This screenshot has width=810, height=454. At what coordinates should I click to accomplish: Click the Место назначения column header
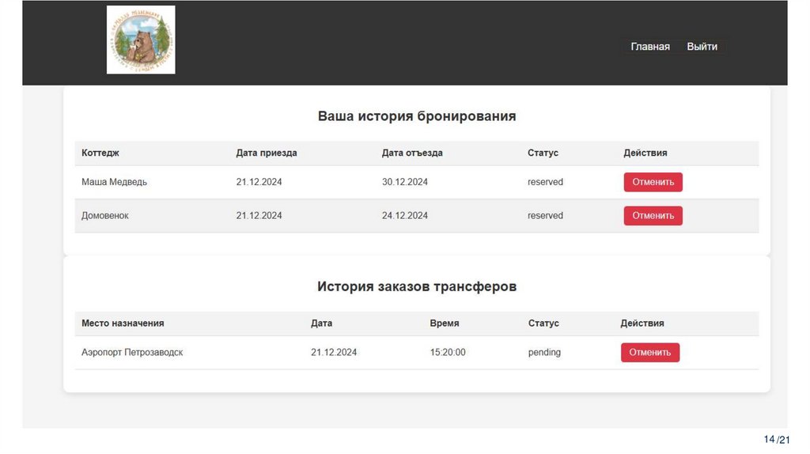coord(123,323)
